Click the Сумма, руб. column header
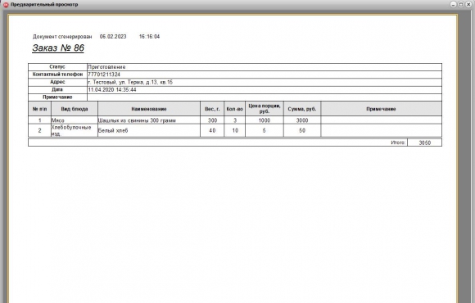 (x=302, y=109)
